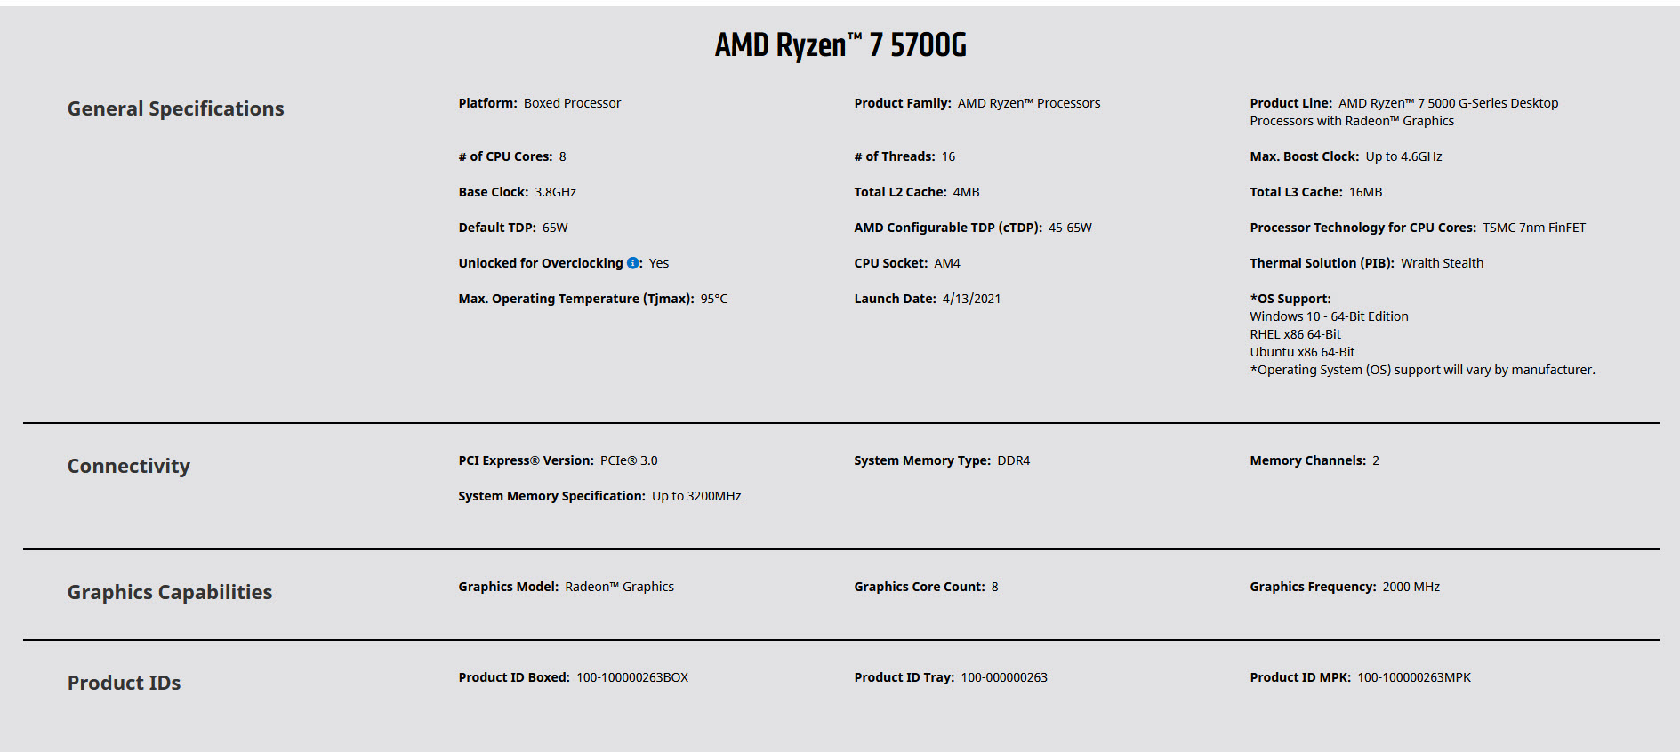Screen dimensions: 1680x752
Task: Click the Radeon Graphics model text
Action: pyautogui.click(x=619, y=587)
